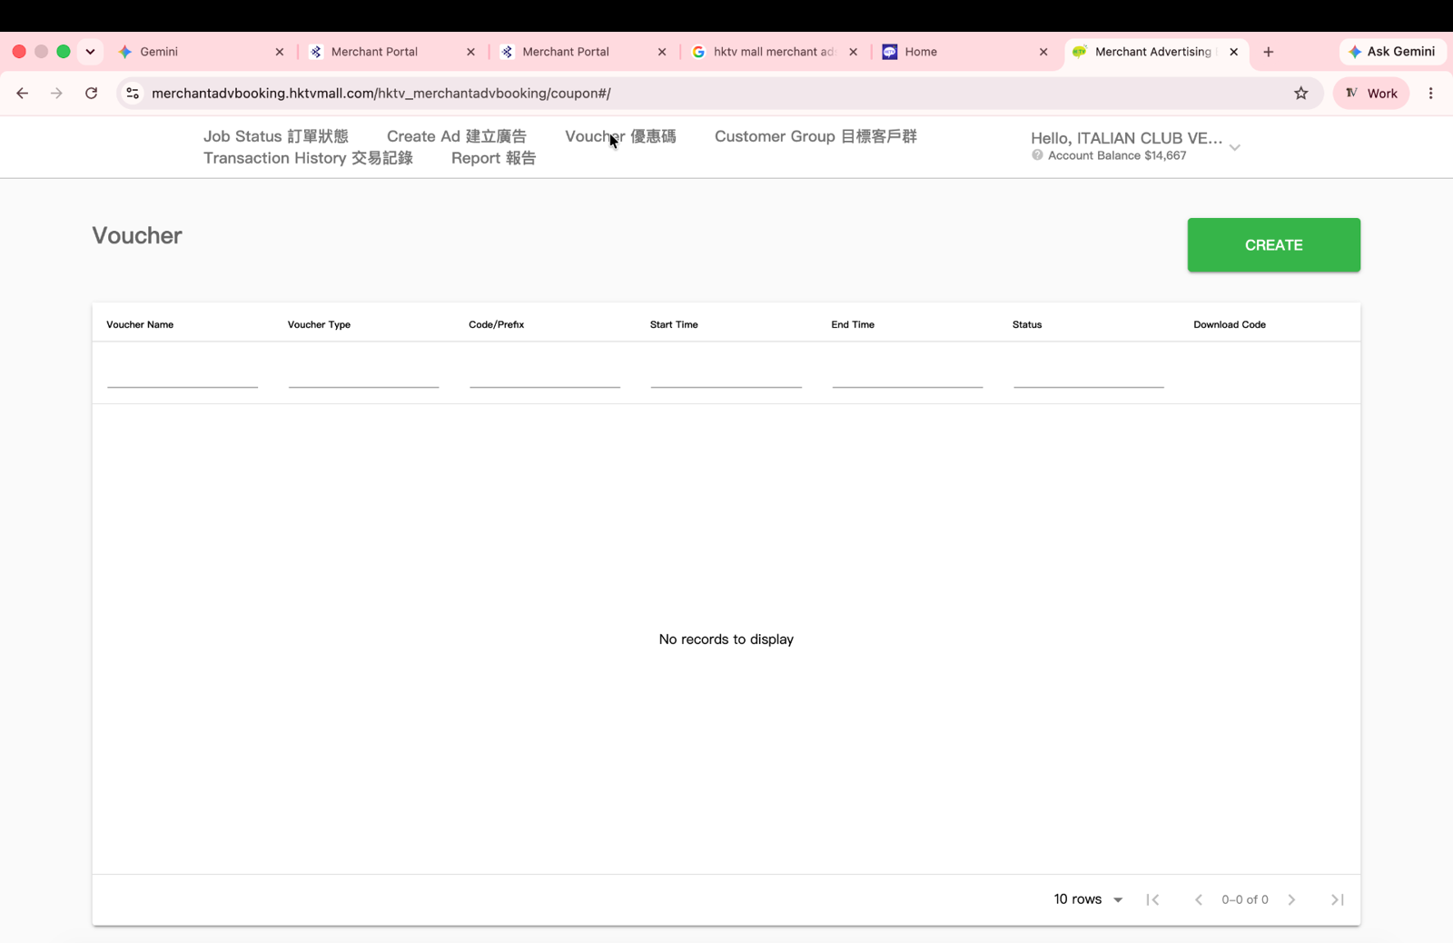
Task: Sort by Status column header
Action: (x=1027, y=324)
